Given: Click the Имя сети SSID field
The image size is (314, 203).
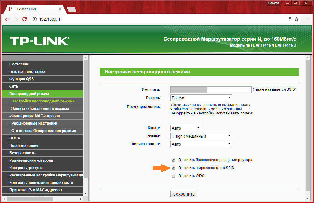Looking at the screenshot, I should coord(211,89).
